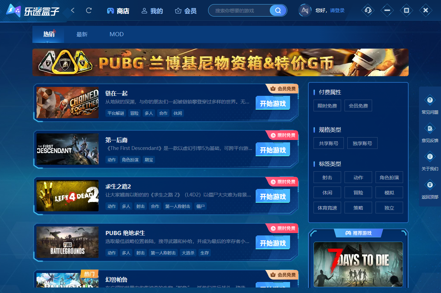This screenshot has height=293, width=441.
Task: Filter by the 体育竞速 tag
Action: click(327, 208)
